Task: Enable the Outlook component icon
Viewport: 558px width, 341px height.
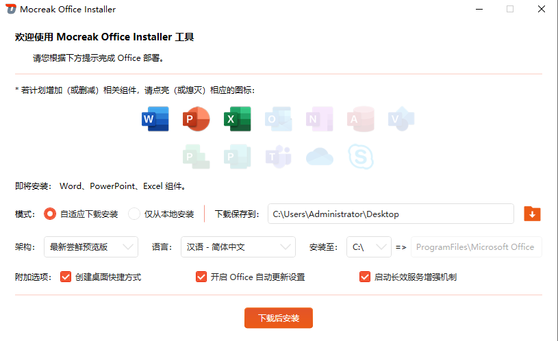Action: [278, 119]
